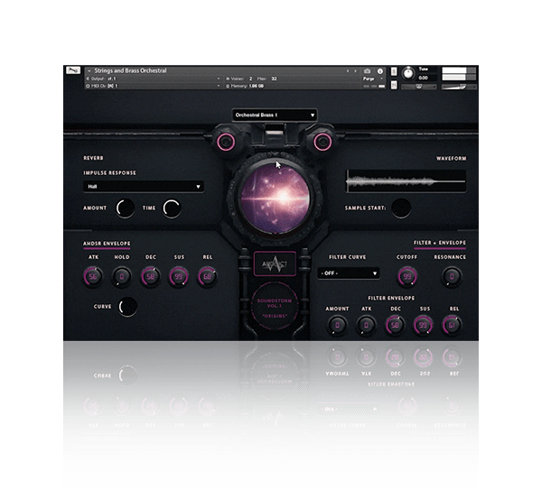Open the Filter Curve OFF dropdown
Image resolution: width=542 pixels, height=490 pixels.
[x=349, y=273]
